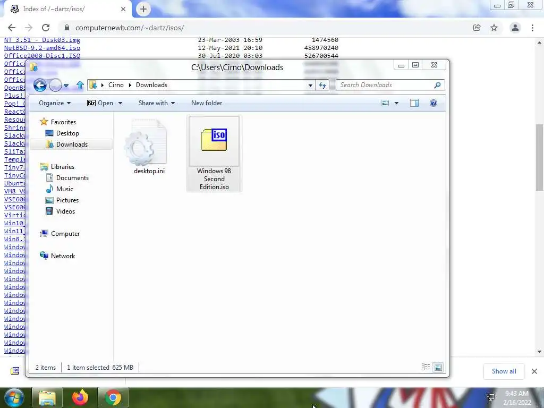Open Chrome from taskbar
The width and height of the screenshot is (544, 408).
(x=113, y=397)
